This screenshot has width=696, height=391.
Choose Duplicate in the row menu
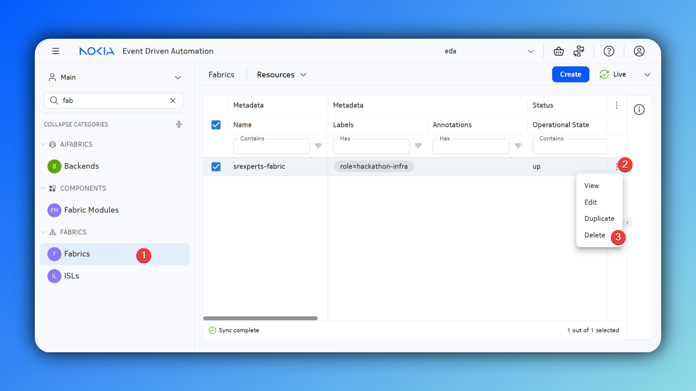(x=599, y=218)
